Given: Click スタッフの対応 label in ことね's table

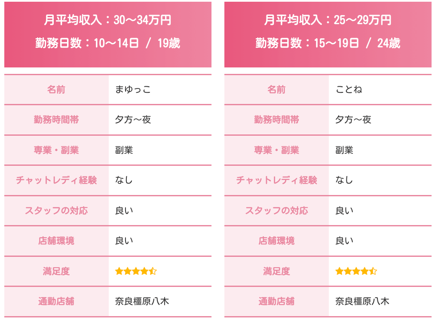Looking at the screenshot, I should pyautogui.click(x=276, y=210).
